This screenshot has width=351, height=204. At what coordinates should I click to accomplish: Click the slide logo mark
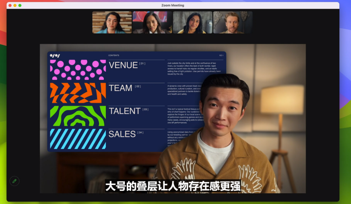coord(55,56)
